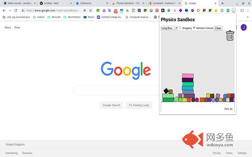Open the purple 'J' account avatar
The image size is (252, 157).
point(244,27)
